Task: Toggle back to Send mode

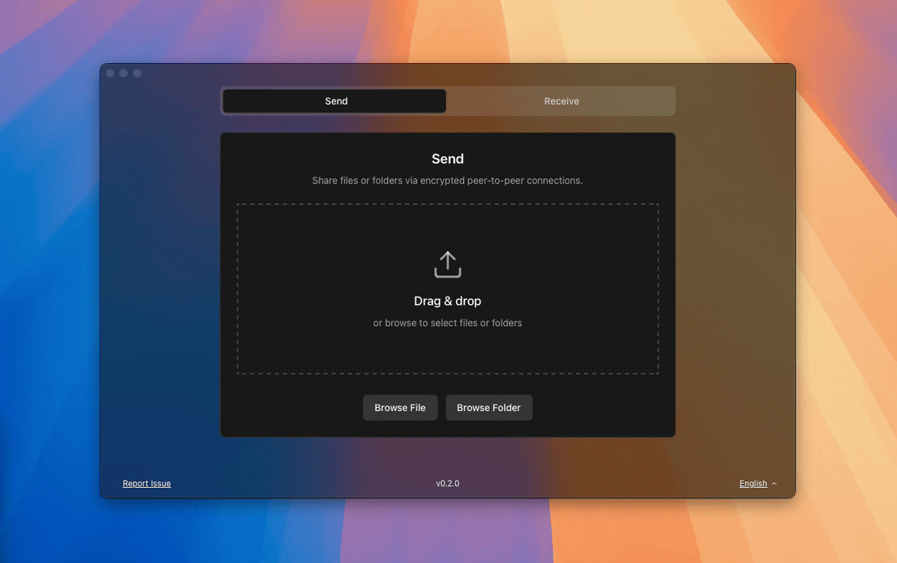Action: pyautogui.click(x=336, y=101)
